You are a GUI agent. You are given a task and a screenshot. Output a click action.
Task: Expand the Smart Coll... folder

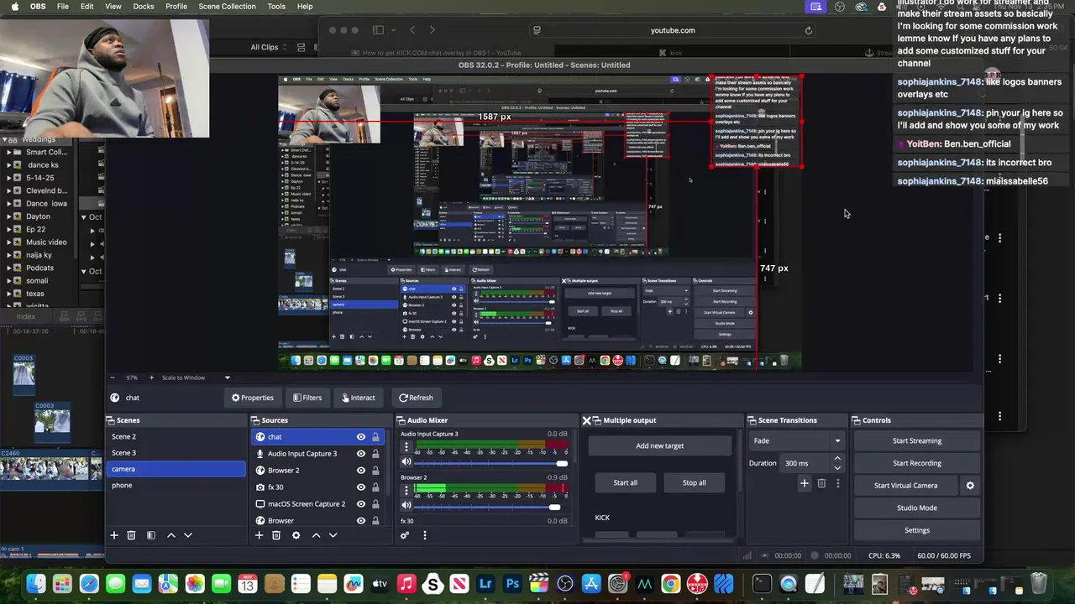click(9, 153)
